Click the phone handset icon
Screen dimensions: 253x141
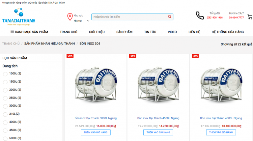click(x=200, y=15)
